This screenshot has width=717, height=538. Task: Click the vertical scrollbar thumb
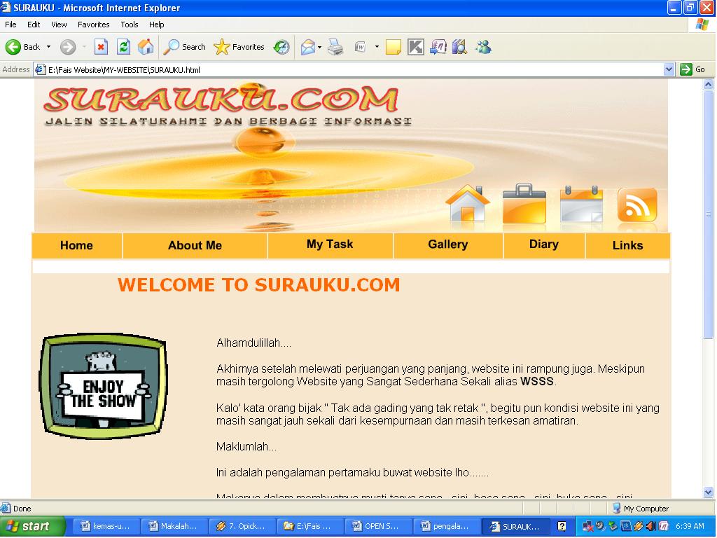click(709, 214)
